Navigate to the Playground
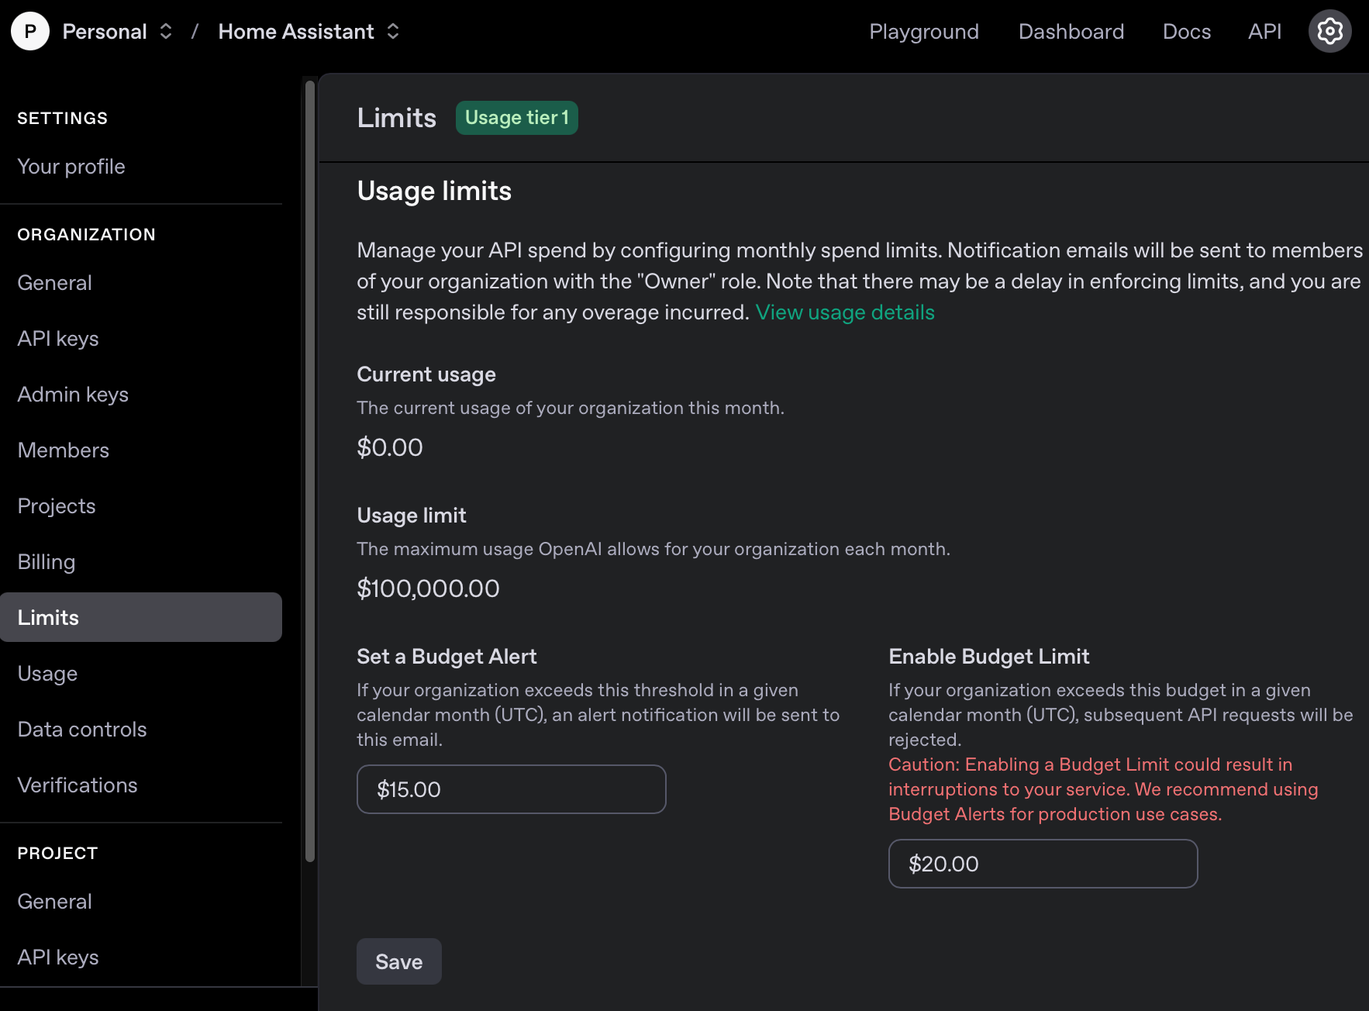The width and height of the screenshot is (1369, 1011). [923, 32]
